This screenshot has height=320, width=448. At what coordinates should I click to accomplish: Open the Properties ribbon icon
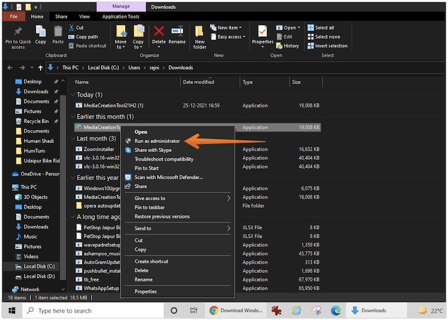(262, 35)
